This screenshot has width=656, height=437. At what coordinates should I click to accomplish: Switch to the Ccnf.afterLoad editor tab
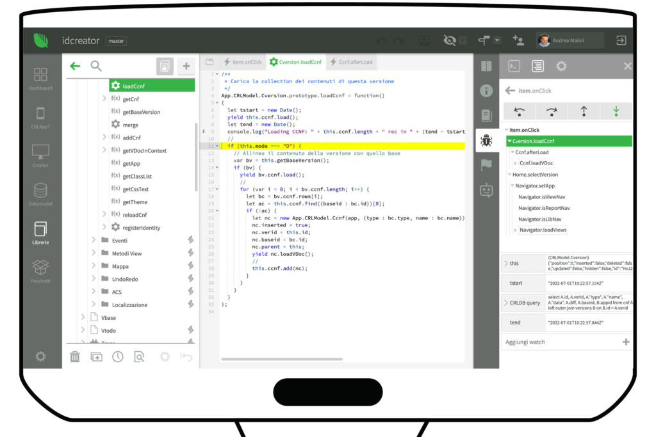point(352,62)
